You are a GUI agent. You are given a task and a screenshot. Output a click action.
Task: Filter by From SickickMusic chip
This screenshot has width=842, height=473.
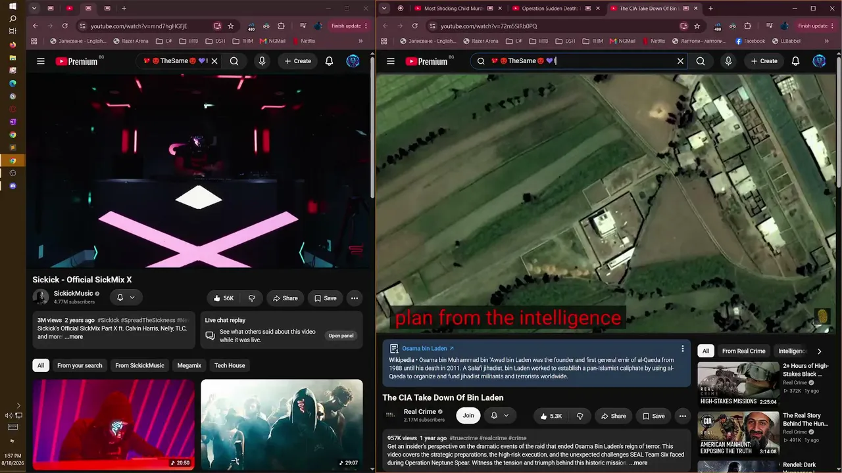point(139,365)
